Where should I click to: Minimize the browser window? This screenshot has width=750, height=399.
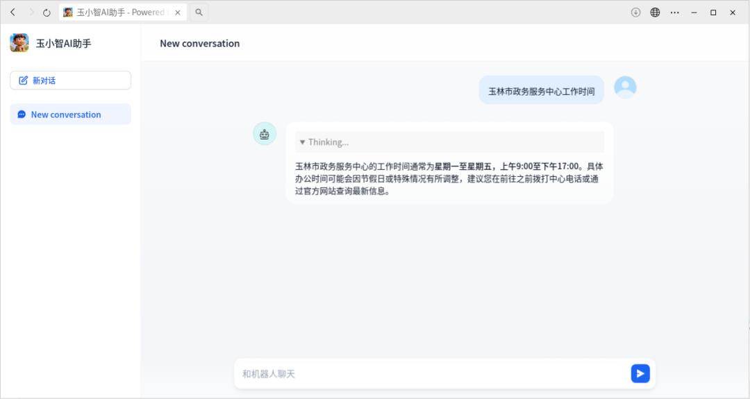[x=694, y=12]
